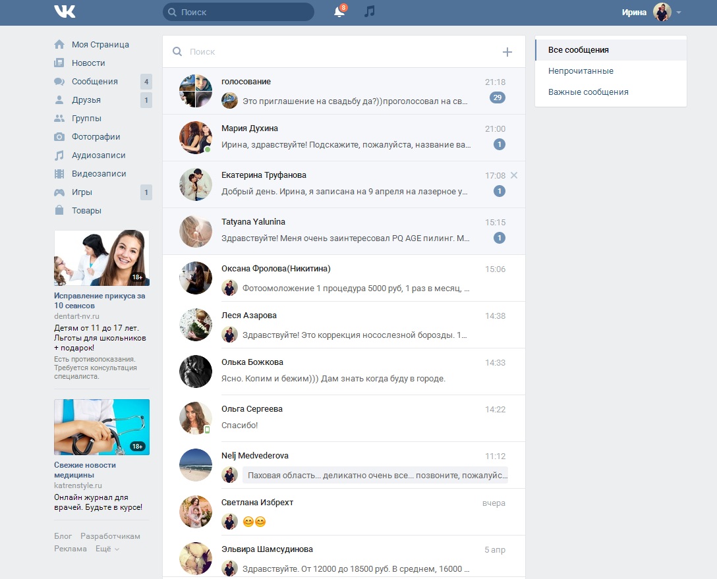Open the Блог footer link
Viewport: 717px width, 579px height.
coord(63,536)
